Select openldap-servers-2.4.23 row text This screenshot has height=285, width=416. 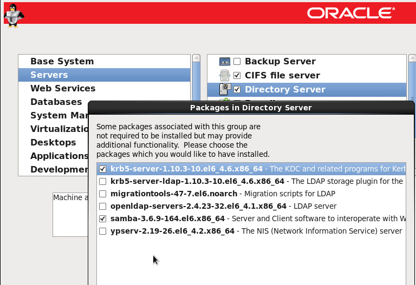(x=223, y=207)
